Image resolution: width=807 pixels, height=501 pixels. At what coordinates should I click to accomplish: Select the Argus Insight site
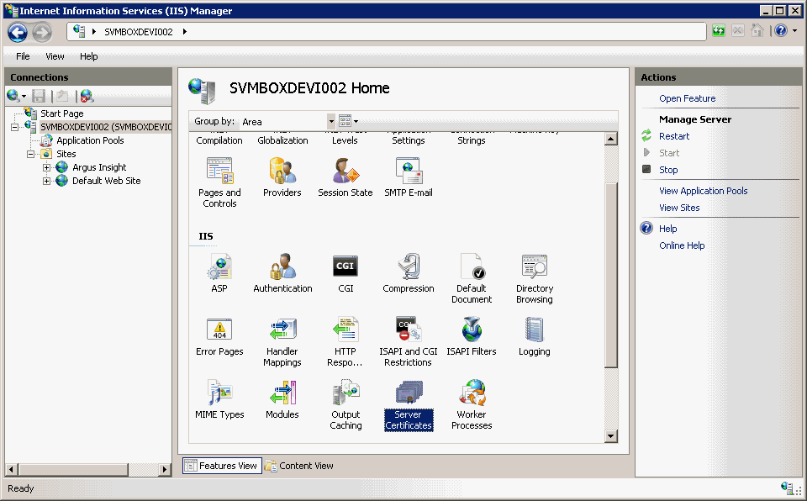pyautogui.click(x=99, y=167)
